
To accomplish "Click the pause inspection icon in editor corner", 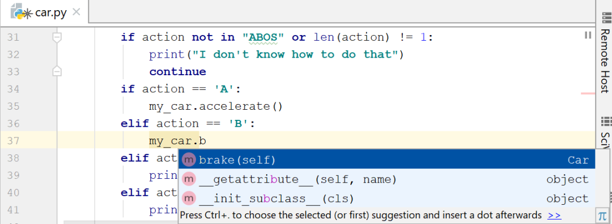I will pos(588,35).
